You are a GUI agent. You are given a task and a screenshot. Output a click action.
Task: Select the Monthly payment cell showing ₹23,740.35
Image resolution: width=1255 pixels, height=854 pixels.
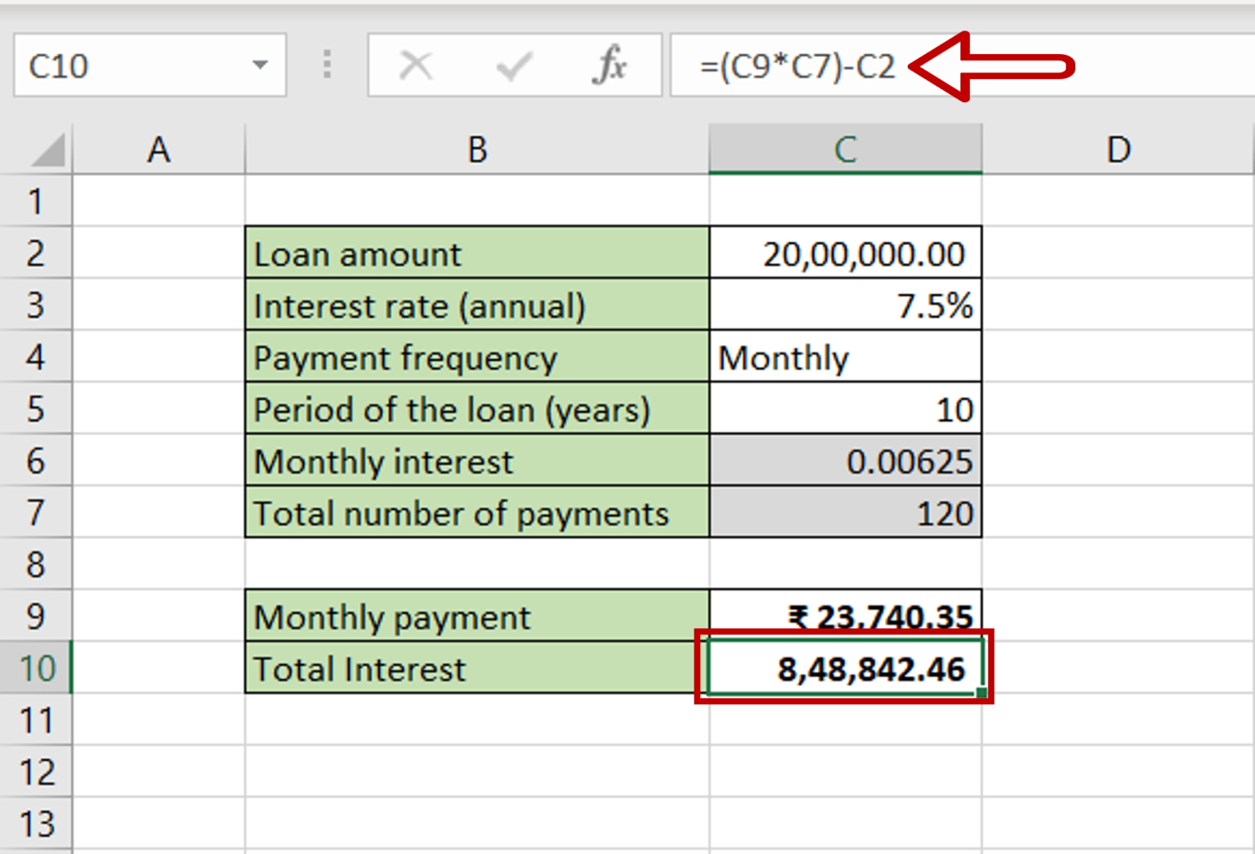click(845, 617)
